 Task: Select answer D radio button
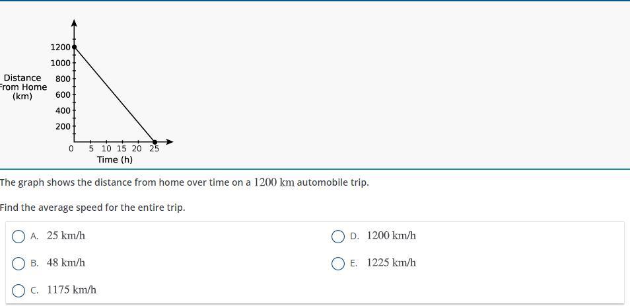[x=338, y=237]
